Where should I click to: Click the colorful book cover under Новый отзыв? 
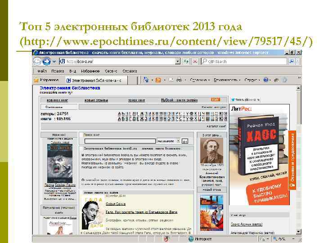click(211, 213)
